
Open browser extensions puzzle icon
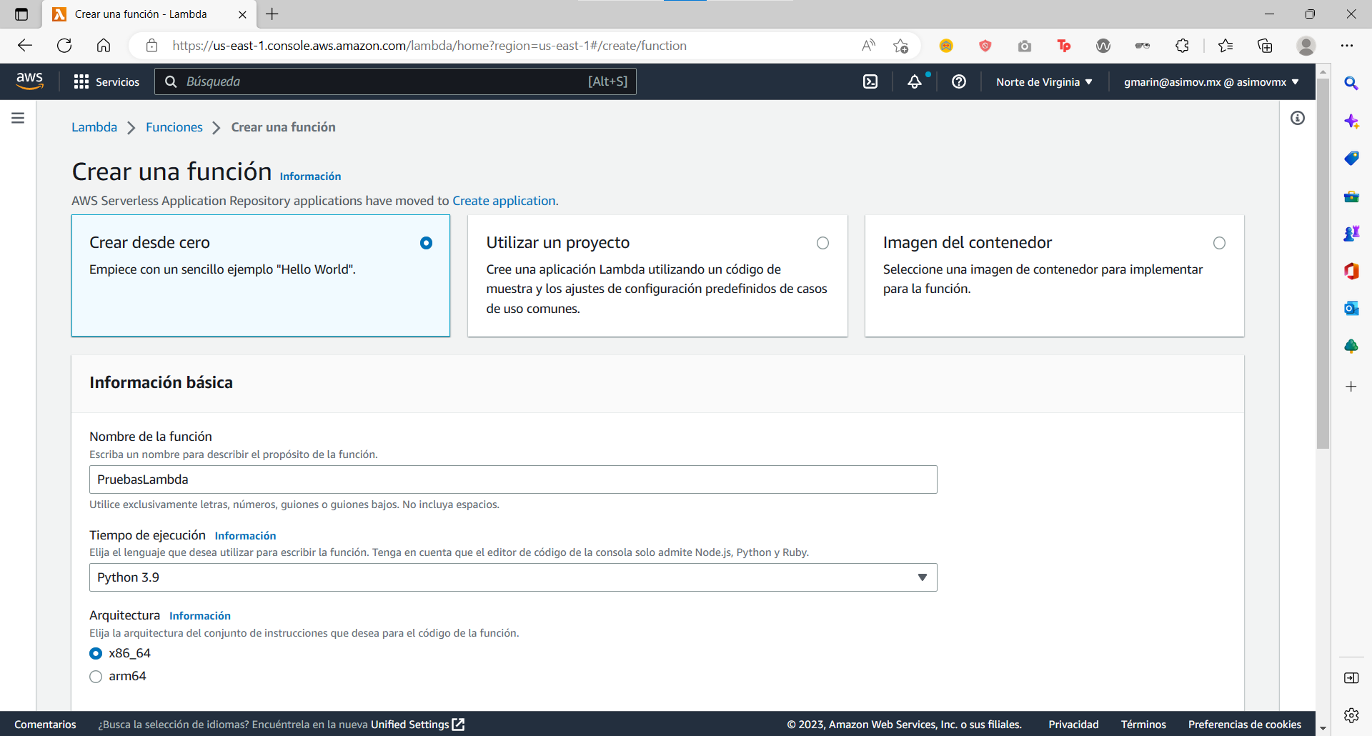(x=1182, y=46)
